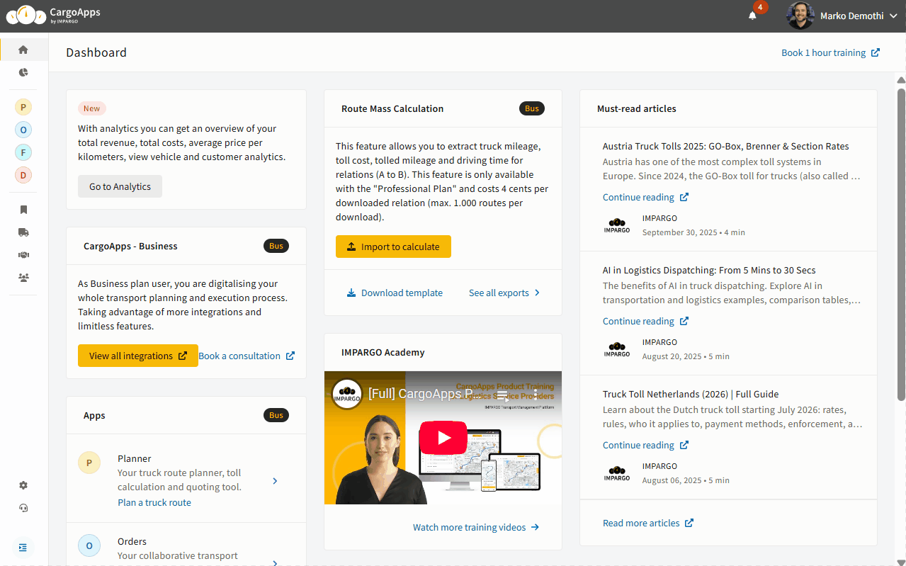This screenshot has height=566, width=906.
Task: Open the Analytics pie chart sidebar icon
Action: (x=23, y=72)
